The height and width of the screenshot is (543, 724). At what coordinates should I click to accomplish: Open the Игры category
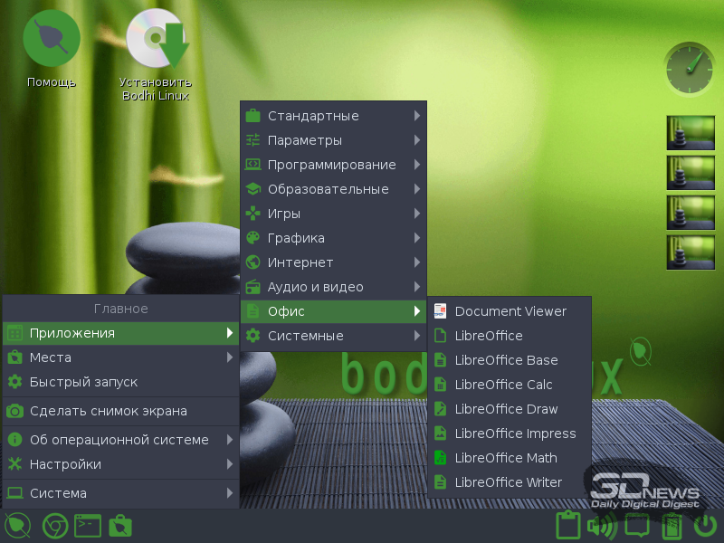click(333, 214)
